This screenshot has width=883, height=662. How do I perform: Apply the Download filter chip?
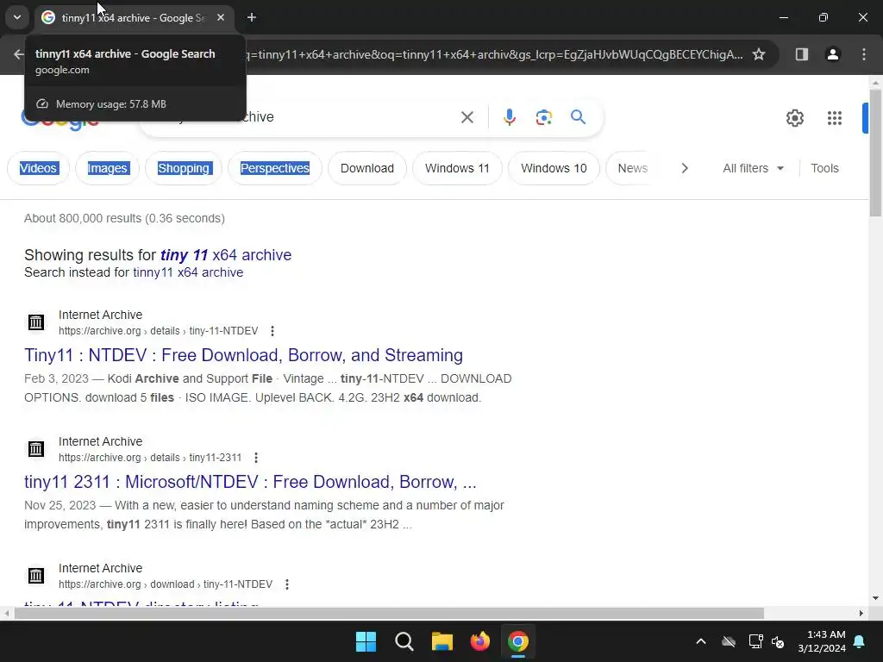pyautogui.click(x=367, y=168)
